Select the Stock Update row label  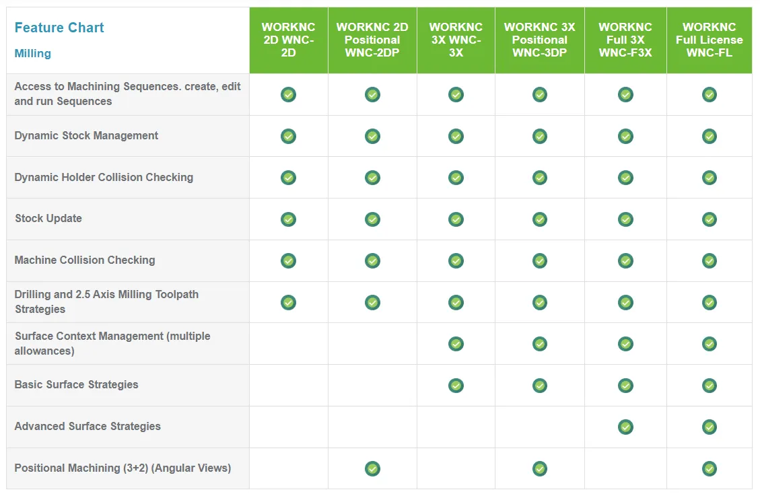pyautogui.click(x=48, y=219)
